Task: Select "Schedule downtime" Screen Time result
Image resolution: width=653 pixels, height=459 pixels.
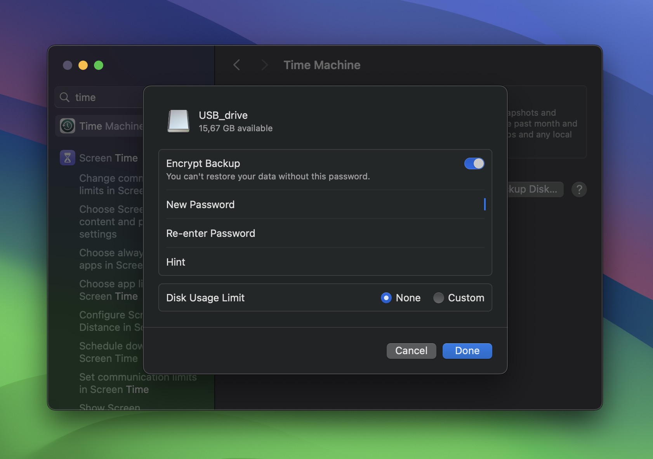Action: coord(111,352)
